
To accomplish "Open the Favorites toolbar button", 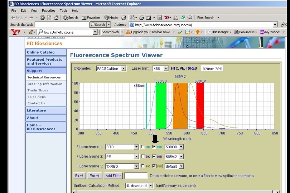I will tap(91, 18).
